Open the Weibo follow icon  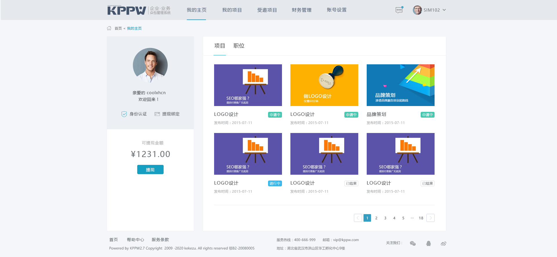(x=443, y=243)
